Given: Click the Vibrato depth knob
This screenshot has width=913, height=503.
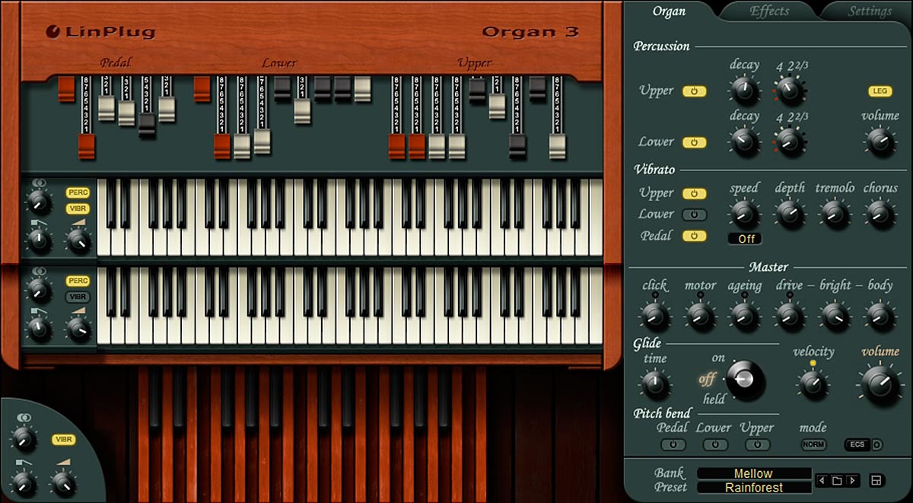Looking at the screenshot, I should tap(790, 213).
